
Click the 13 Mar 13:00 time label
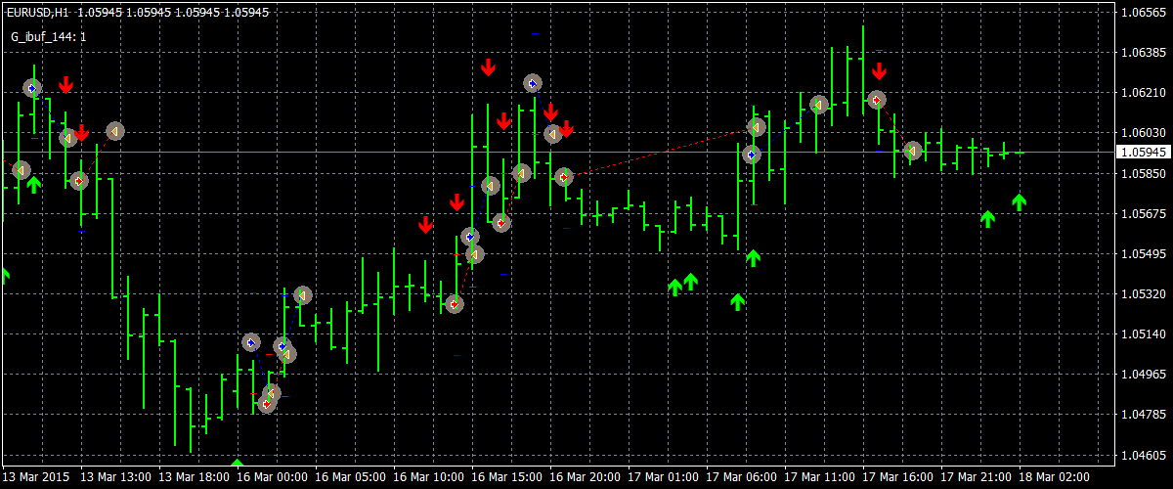pyautogui.click(x=116, y=477)
